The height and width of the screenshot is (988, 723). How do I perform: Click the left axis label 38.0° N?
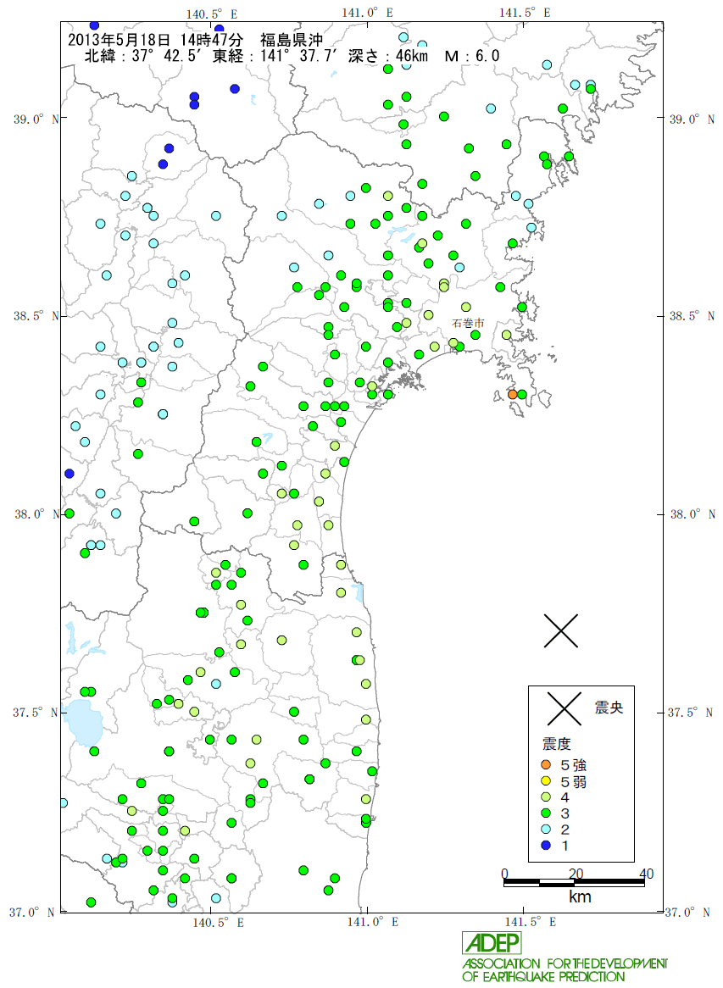pyautogui.click(x=36, y=514)
